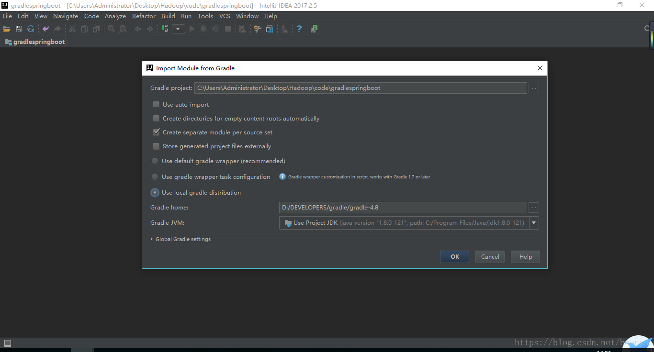Open the Build menu
Image resolution: width=654 pixels, height=352 pixels.
[168, 16]
